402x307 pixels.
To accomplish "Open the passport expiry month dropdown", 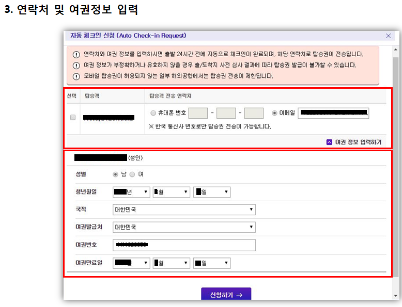I will point(172,263).
